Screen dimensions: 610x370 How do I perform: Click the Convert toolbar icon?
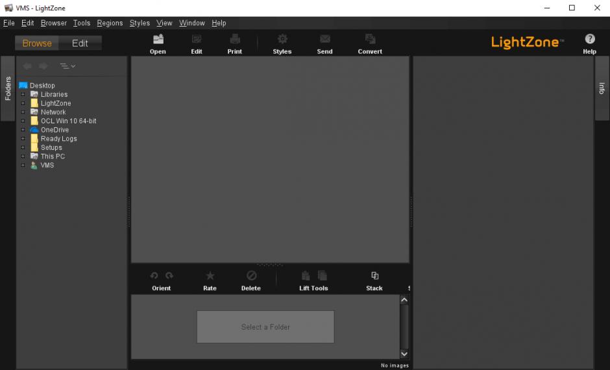click(370, 39)
